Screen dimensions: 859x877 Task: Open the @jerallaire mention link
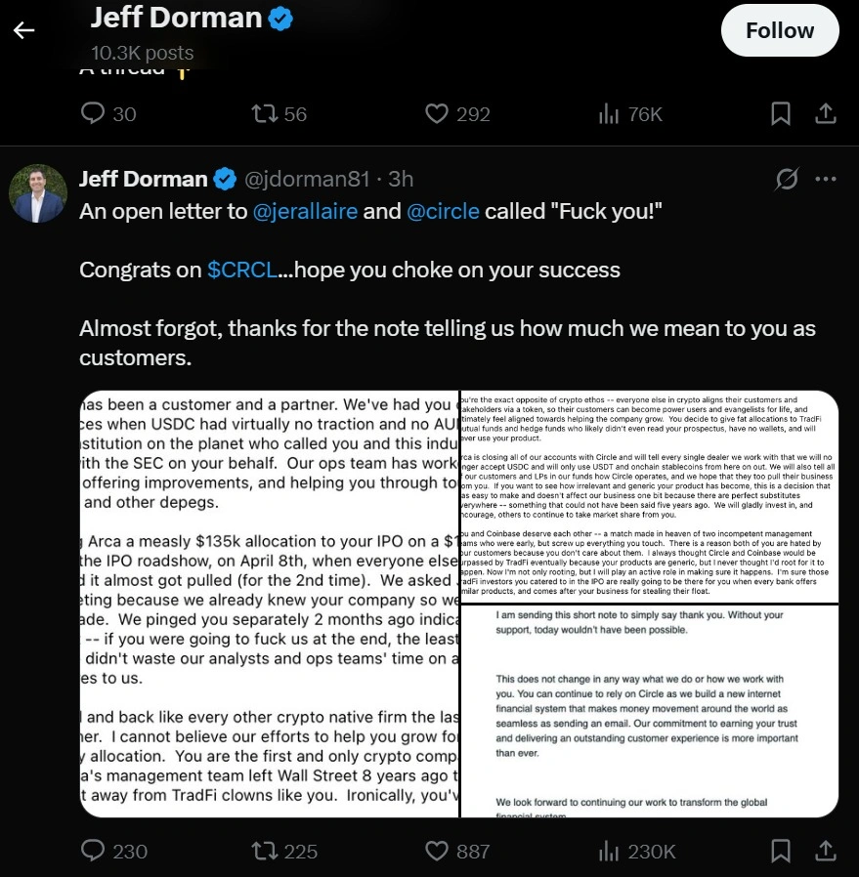pyautogui.click(x=306, y=211)
